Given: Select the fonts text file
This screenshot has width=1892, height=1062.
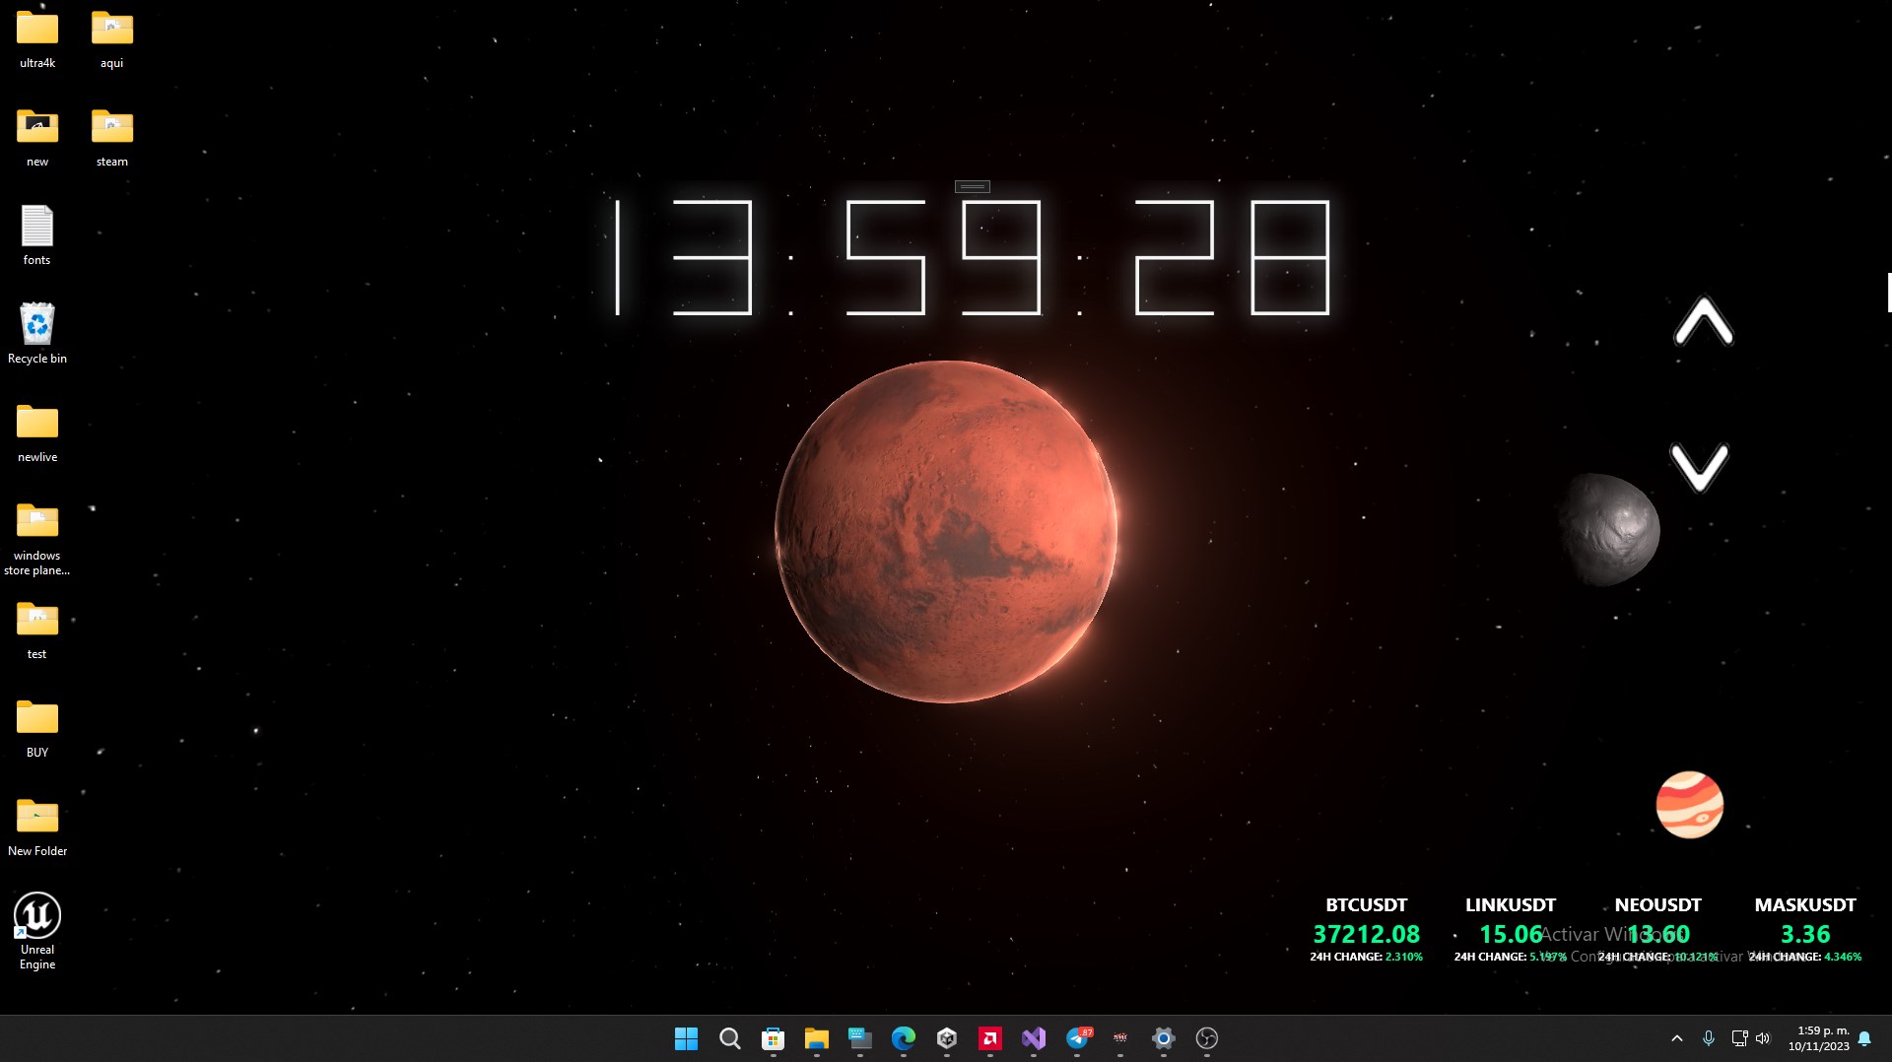Looking at the screenshot, I should [x=37, y=236].
